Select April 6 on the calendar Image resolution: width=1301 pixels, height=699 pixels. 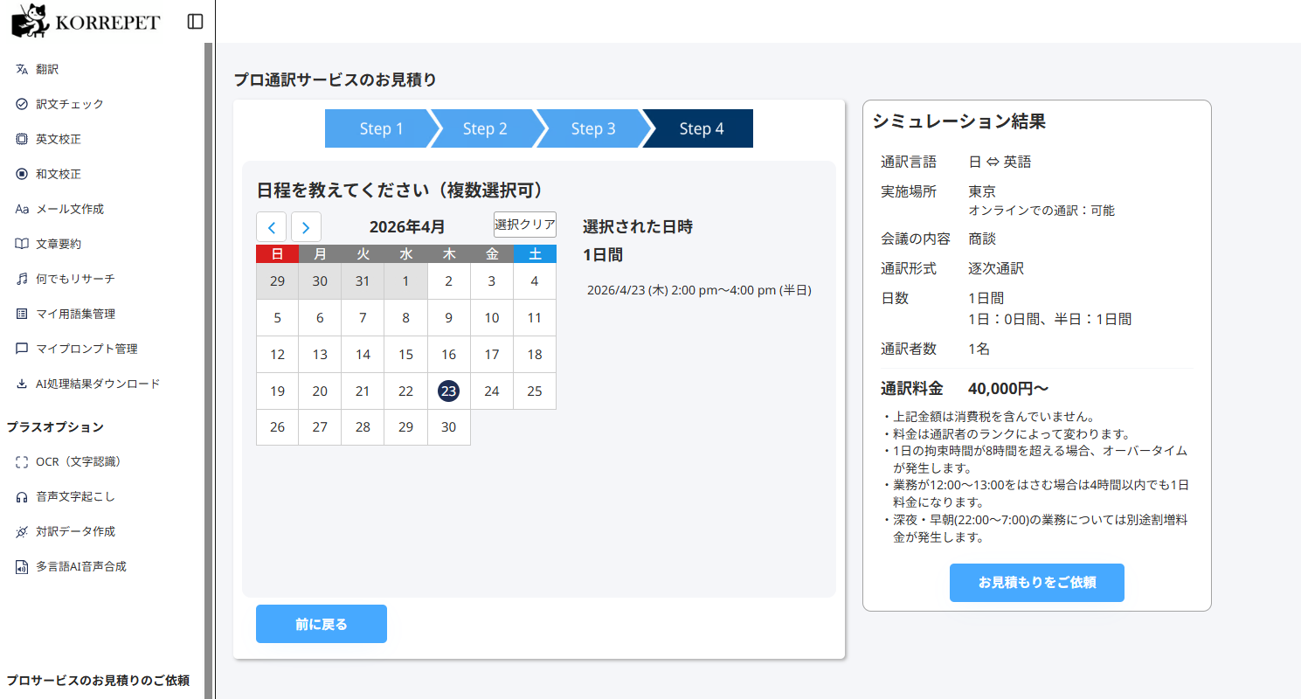coord(320,318)
